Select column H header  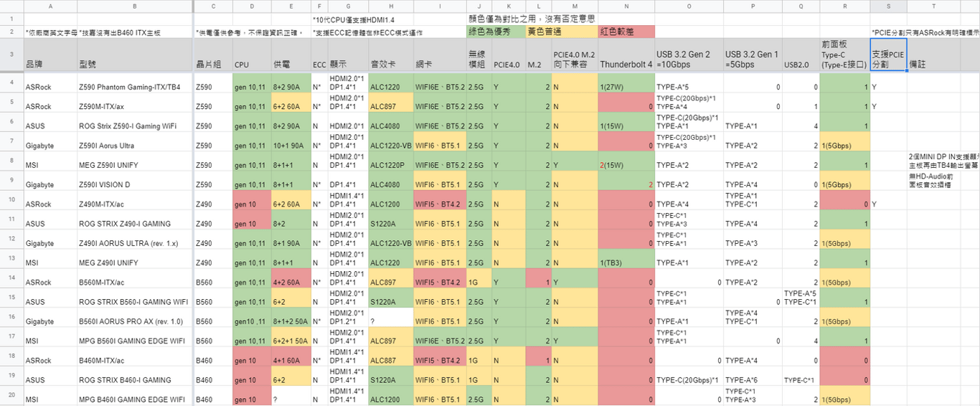390,6
